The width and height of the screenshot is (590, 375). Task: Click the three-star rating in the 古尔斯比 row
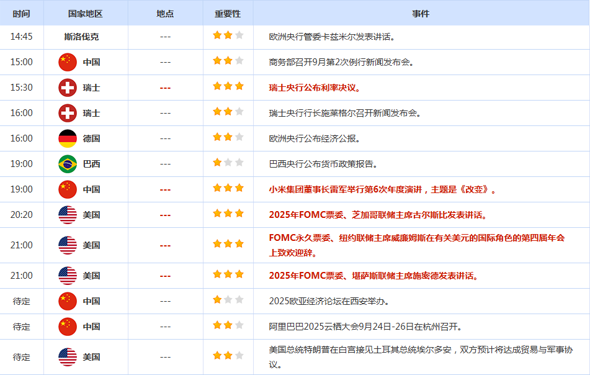tap(228, 214)
